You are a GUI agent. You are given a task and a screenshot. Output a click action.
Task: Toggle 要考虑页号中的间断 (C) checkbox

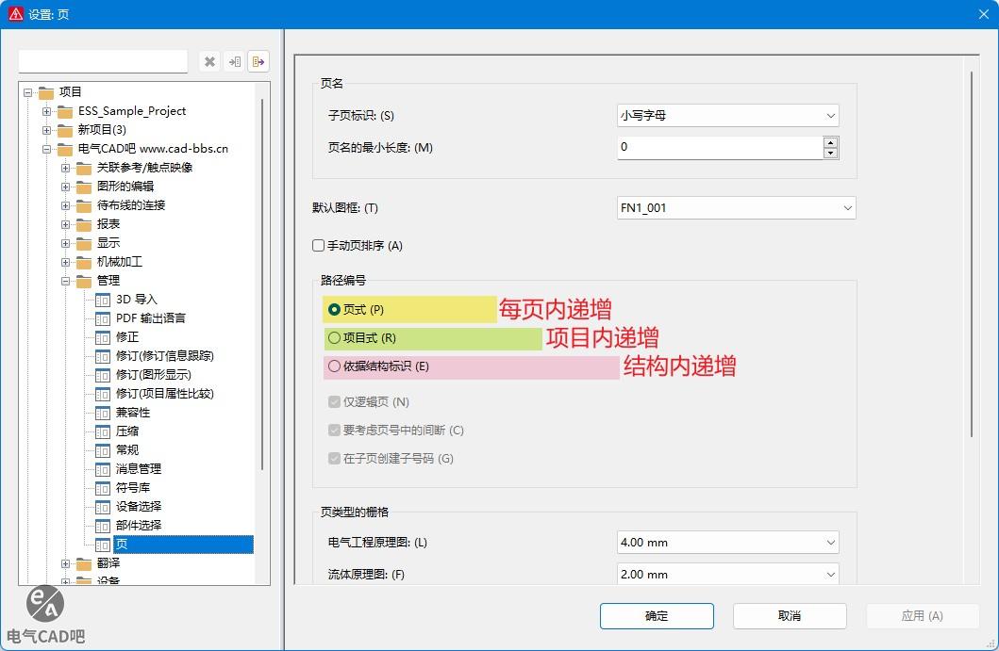[334, 431]
